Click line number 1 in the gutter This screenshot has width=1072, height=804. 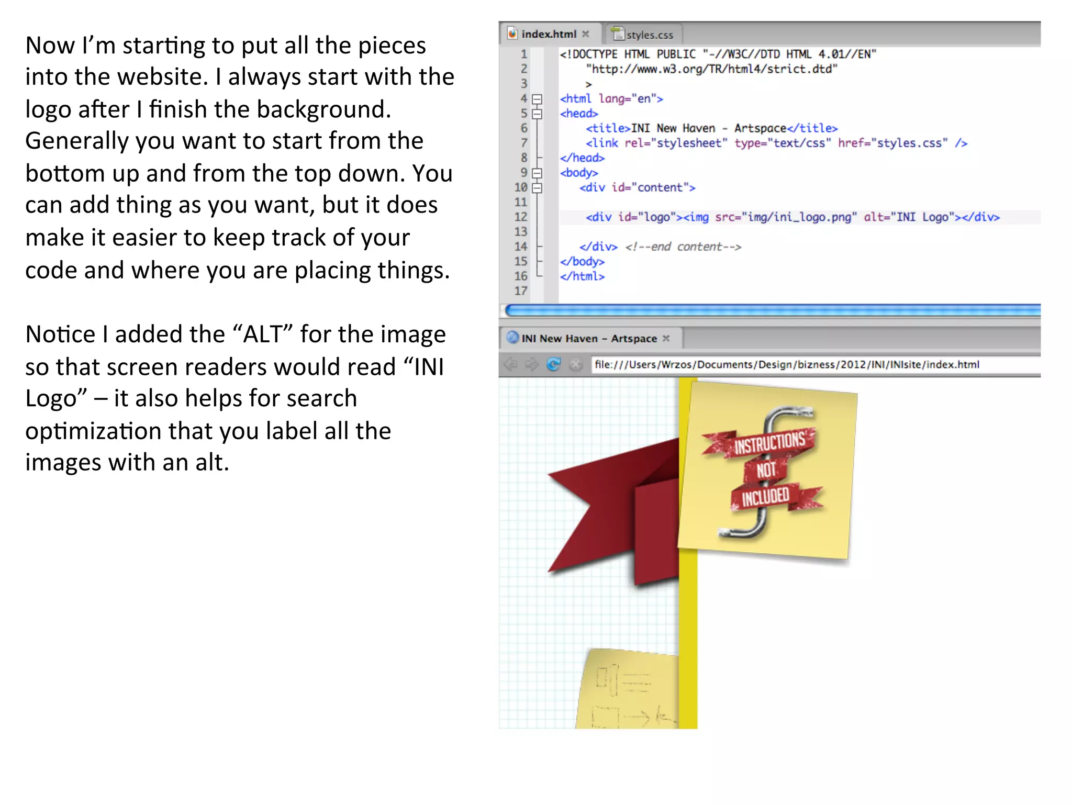(x=524, y=54)
